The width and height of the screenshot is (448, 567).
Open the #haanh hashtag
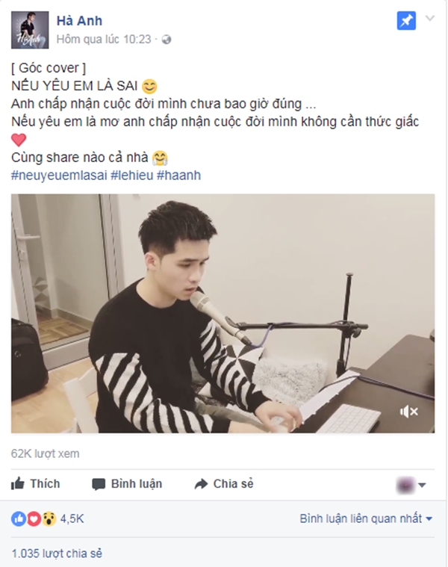coord(179,176)
